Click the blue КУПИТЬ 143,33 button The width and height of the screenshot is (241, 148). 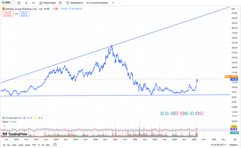(24, 14)
